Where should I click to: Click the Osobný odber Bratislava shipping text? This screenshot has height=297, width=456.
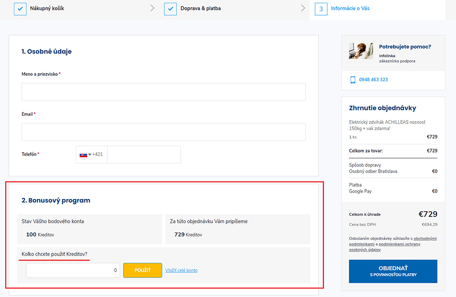tap(373, 171)
